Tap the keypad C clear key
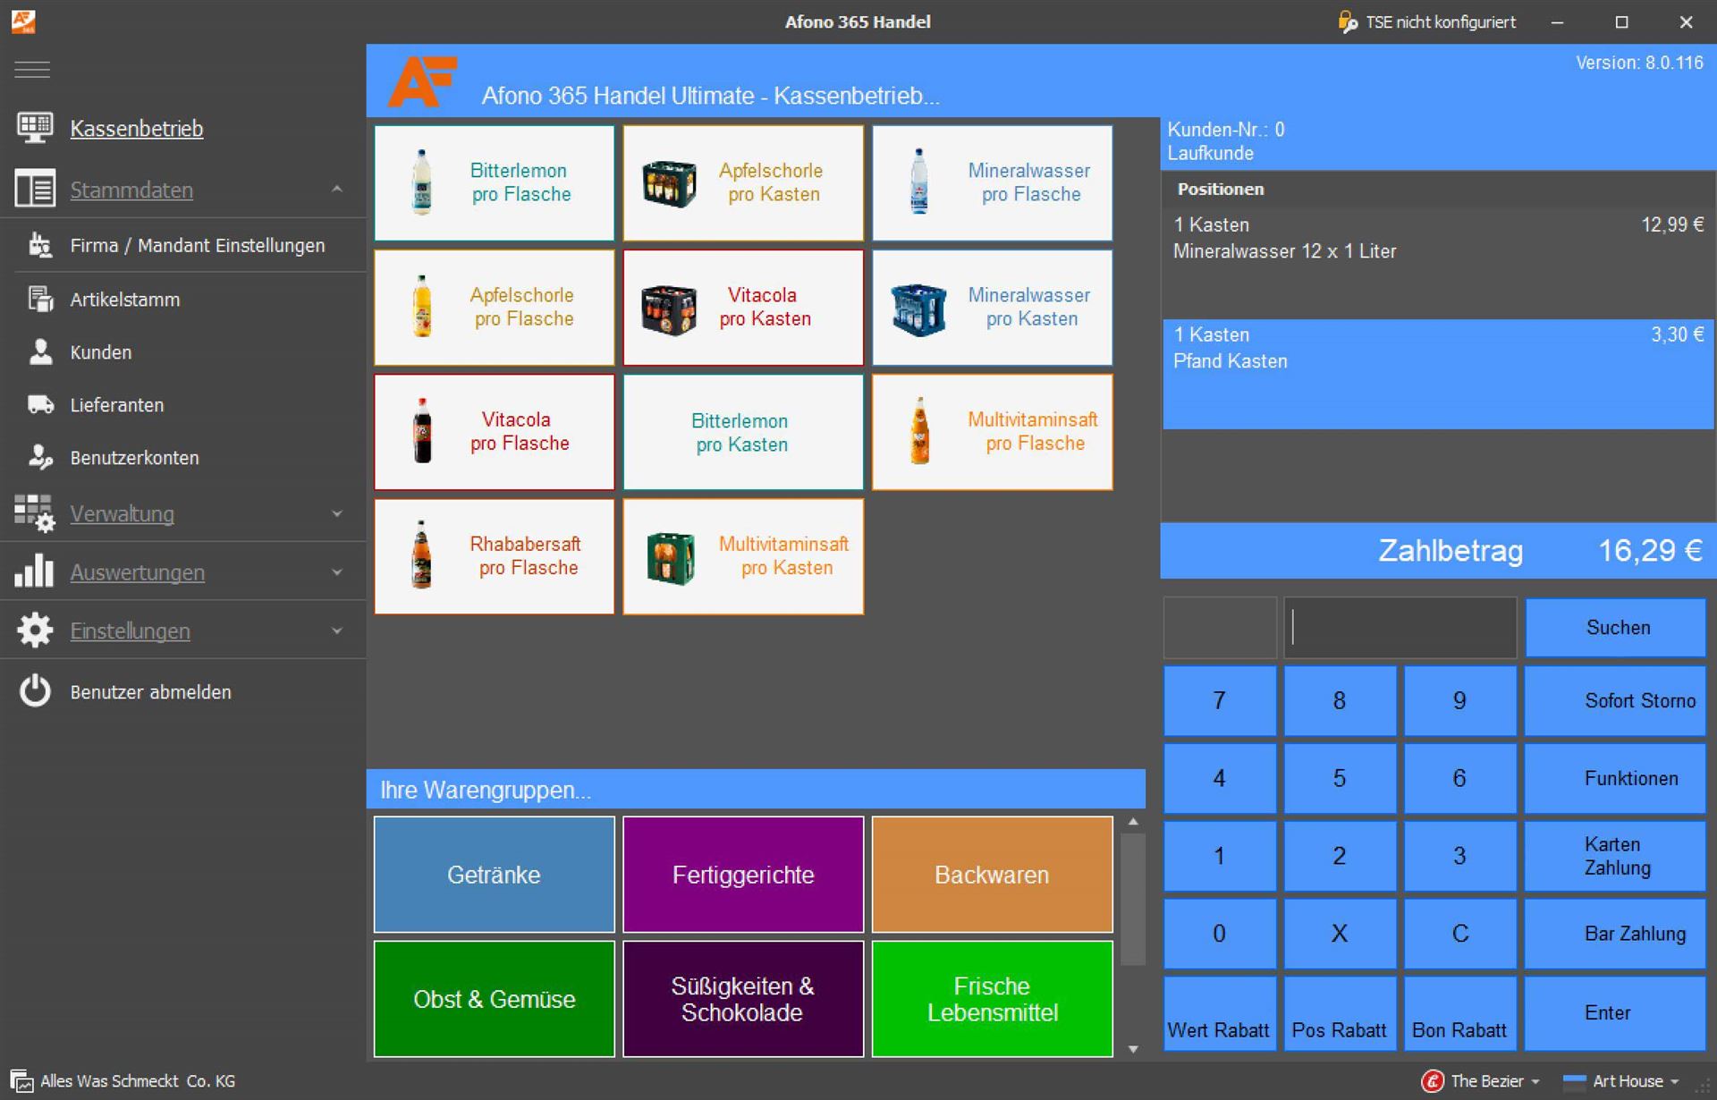This screenshot has height=1100, width=1717. pyautogui.click(x=1459, y=934)
